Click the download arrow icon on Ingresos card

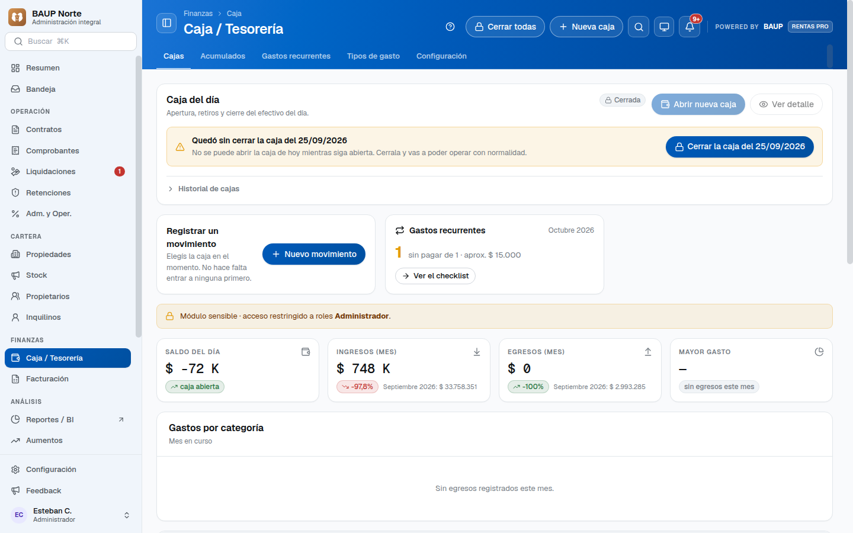[477, 352]
